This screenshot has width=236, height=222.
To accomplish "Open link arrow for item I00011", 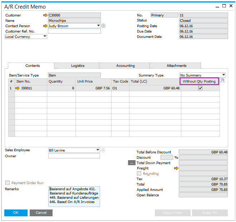I will [18, 88].
